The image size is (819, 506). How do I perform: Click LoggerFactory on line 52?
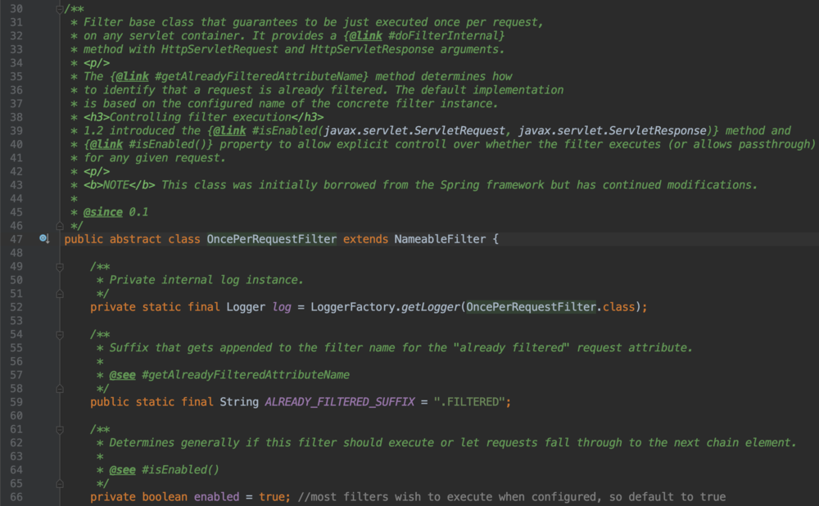[x=352, y=307]
